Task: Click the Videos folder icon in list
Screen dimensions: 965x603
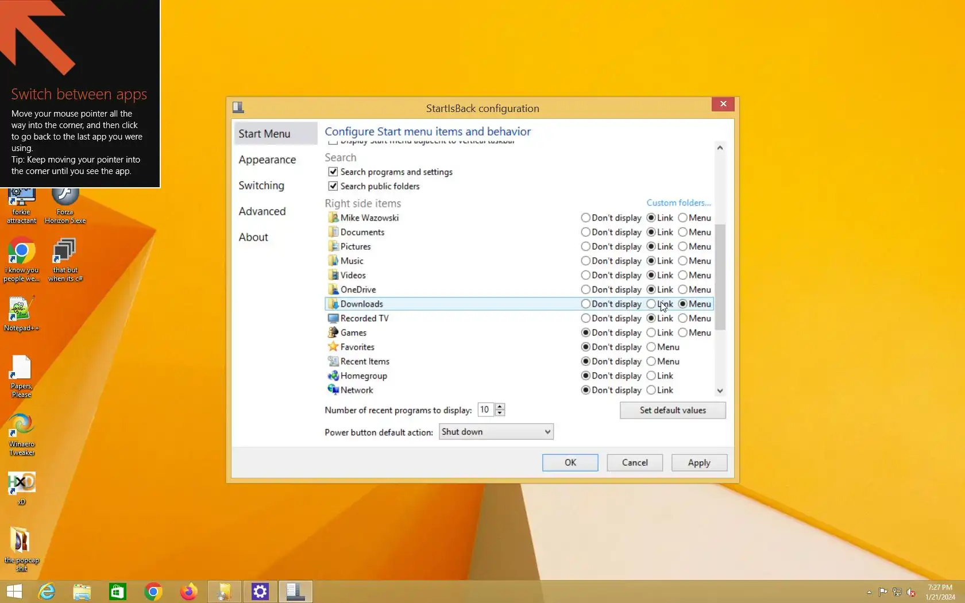Action: pos(333,275)
